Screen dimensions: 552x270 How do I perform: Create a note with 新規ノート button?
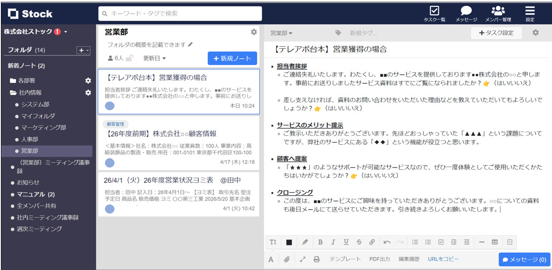(232, 58)
